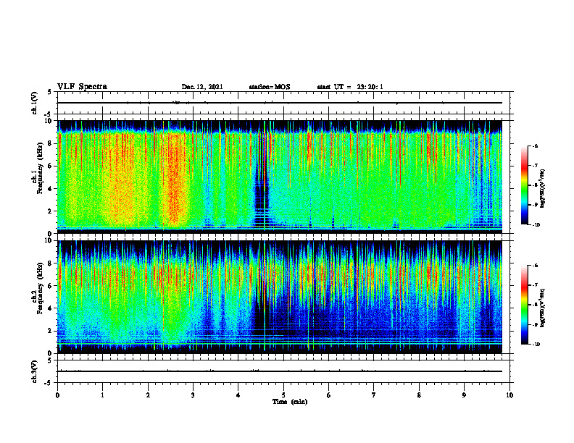Click tick label "8" on the Time axis
Viewport: 574px width, 443px height.
click(419, 395)
